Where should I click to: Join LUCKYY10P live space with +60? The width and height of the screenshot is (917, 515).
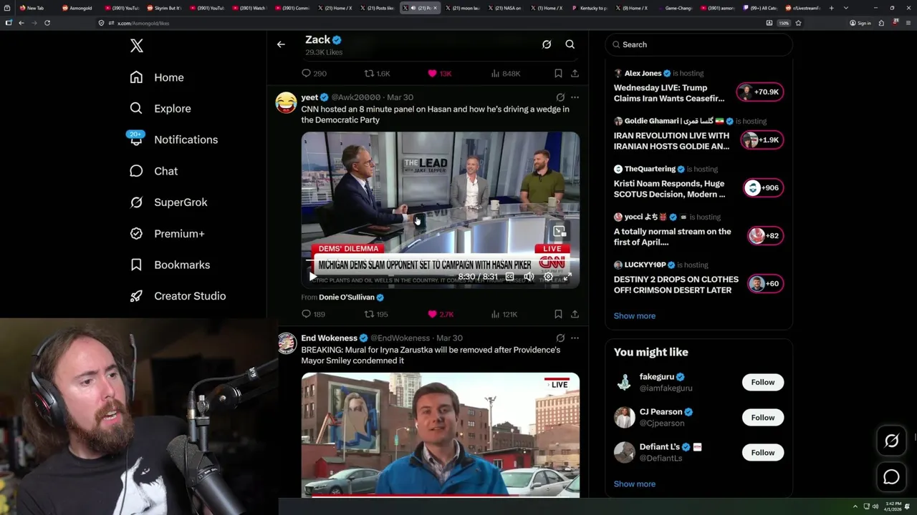(765, 283)
